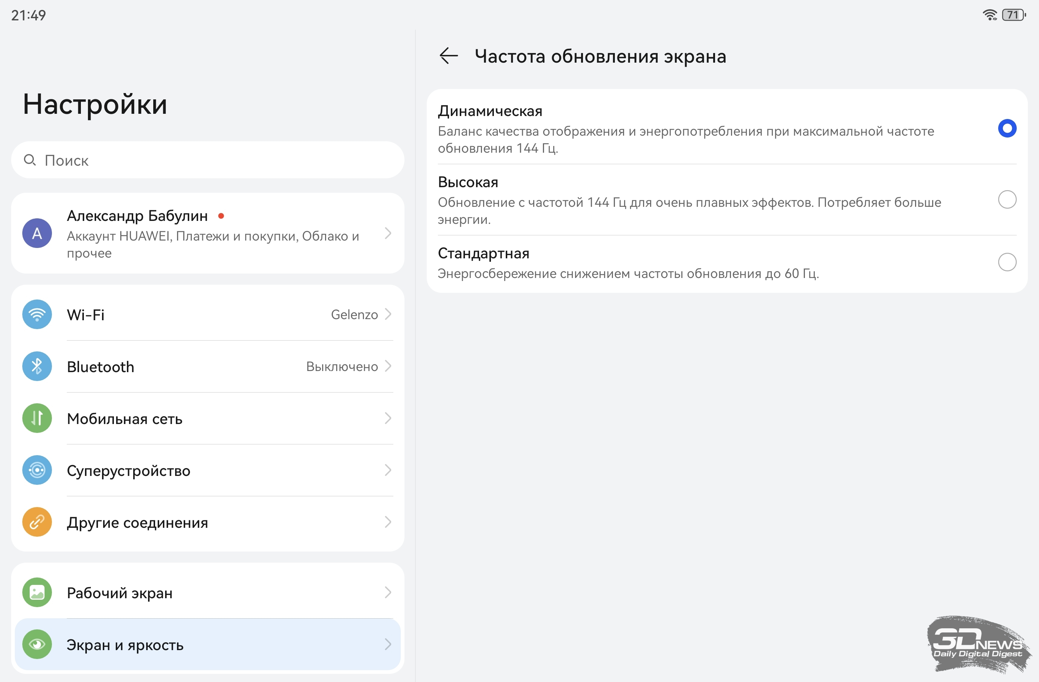This screenshot has height=682, width=1039.
Task: Open Bluetooth via the Выключено chevron
Action: click(388, 366)
